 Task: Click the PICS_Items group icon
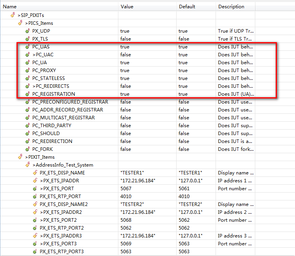tap(20, 23)
